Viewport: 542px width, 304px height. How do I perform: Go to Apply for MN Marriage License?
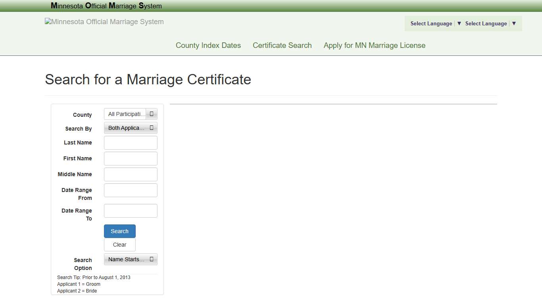tap(374, 45)
